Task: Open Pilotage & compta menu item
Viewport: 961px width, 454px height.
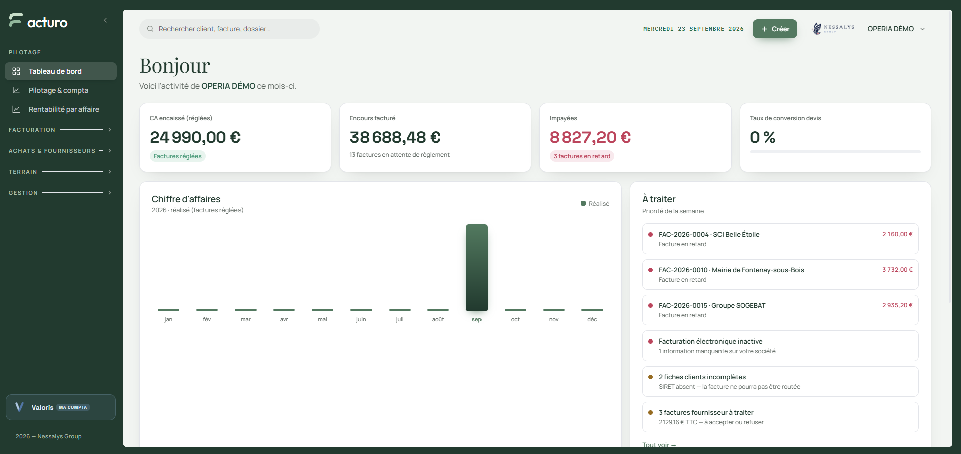Action: tap(61, 90)
